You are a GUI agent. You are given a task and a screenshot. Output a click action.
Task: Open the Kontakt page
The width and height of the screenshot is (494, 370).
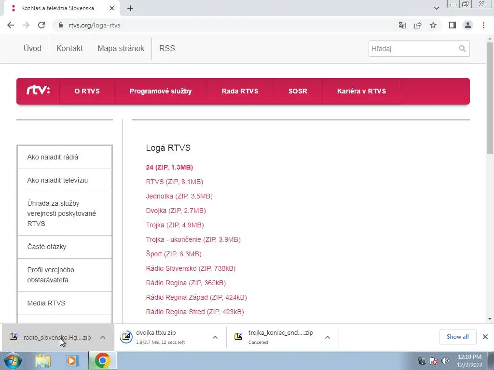[69, 49]
